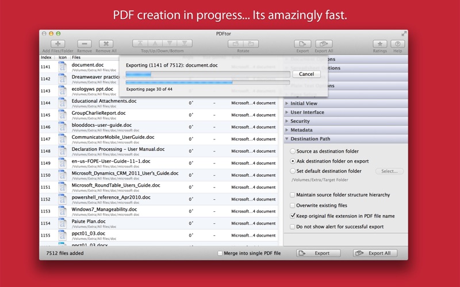The width and height of the screenshot is (460, 287).
Task: Cancel the export in progress
Action: coord(306,74)
